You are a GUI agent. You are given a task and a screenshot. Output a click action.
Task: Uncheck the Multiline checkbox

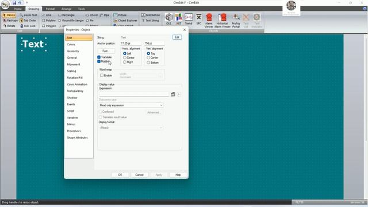pos(99,62)
